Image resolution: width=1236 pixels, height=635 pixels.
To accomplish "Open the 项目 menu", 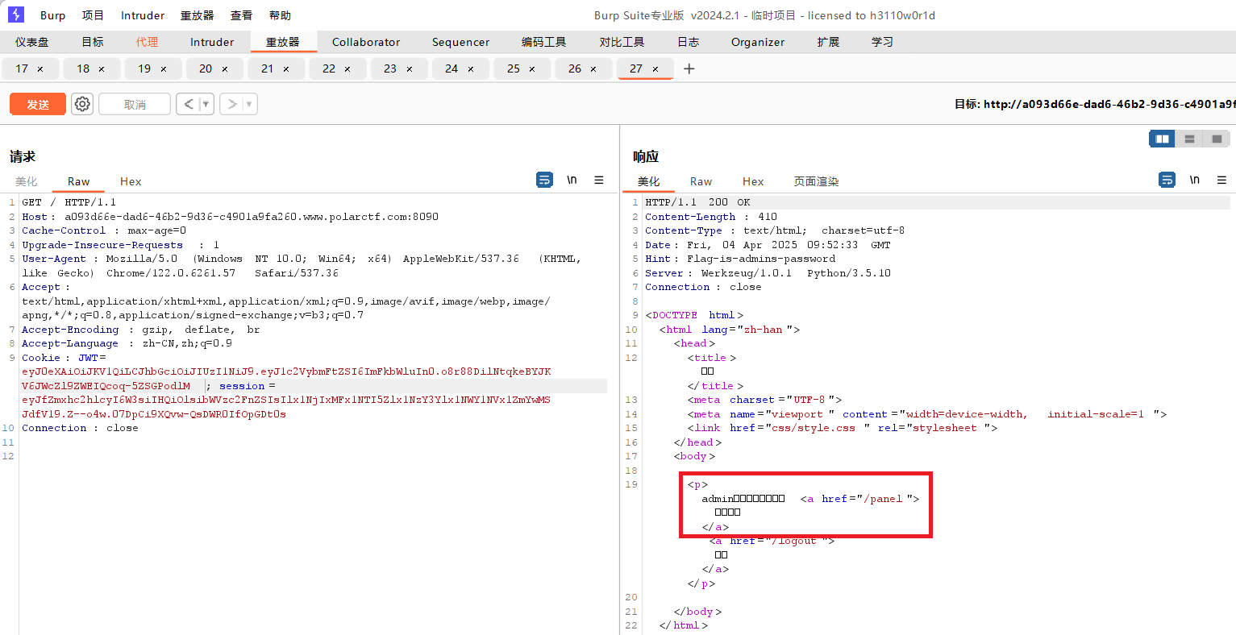I will (93, 15).
